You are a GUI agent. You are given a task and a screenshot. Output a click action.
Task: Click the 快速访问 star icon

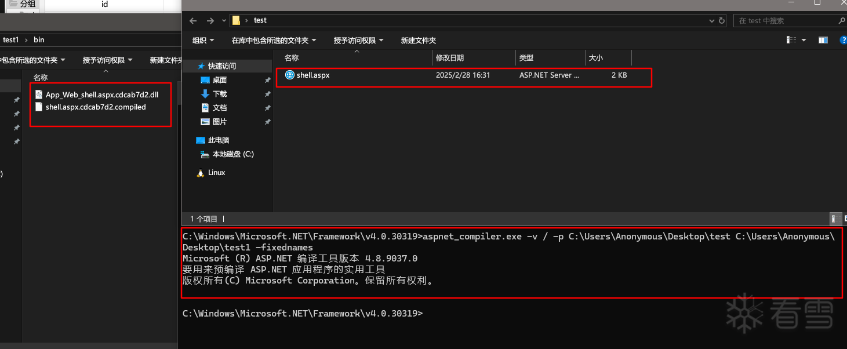(x=201, y=66)
